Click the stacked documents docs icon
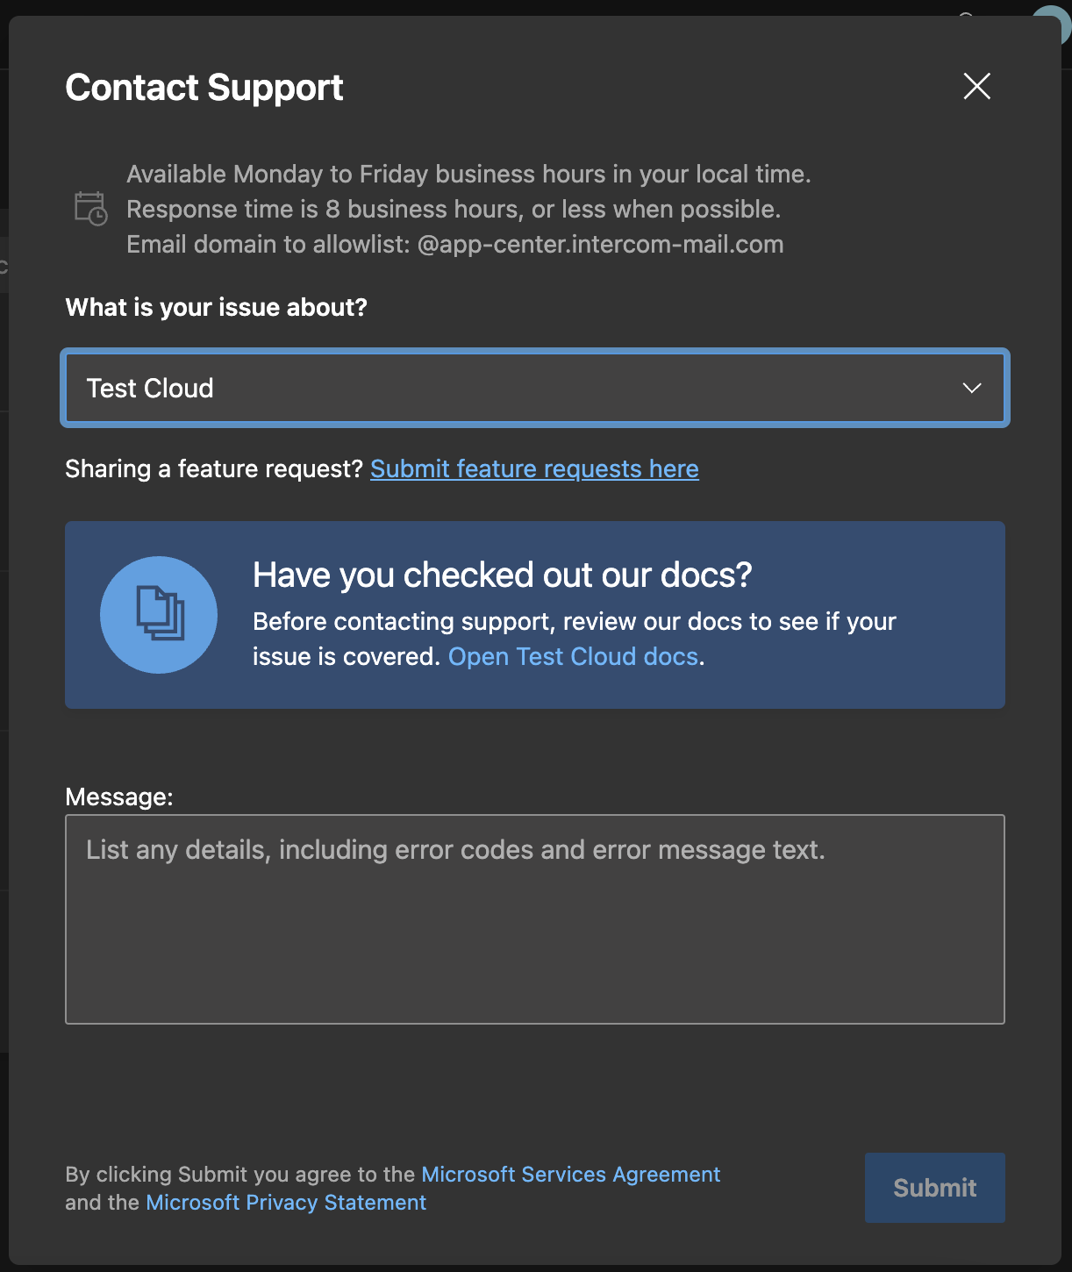1072x1272 pixels. coord(158,614)
